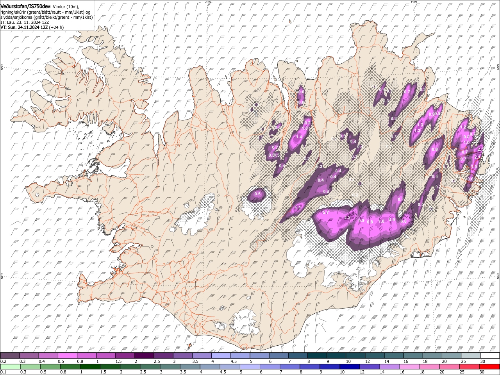Image resolution: width=500 pixels, height=375 pixels.
Task: Click the orchid 0.4 swatch in the snow scale
Action: [48, 355]
